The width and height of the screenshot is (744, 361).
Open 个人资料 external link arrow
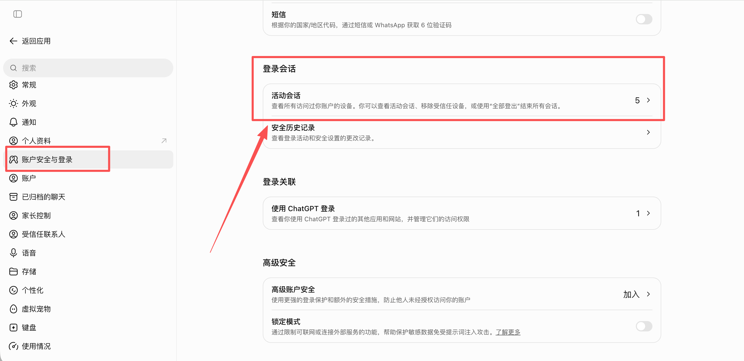pyautogui.click(x=164, y=141)
